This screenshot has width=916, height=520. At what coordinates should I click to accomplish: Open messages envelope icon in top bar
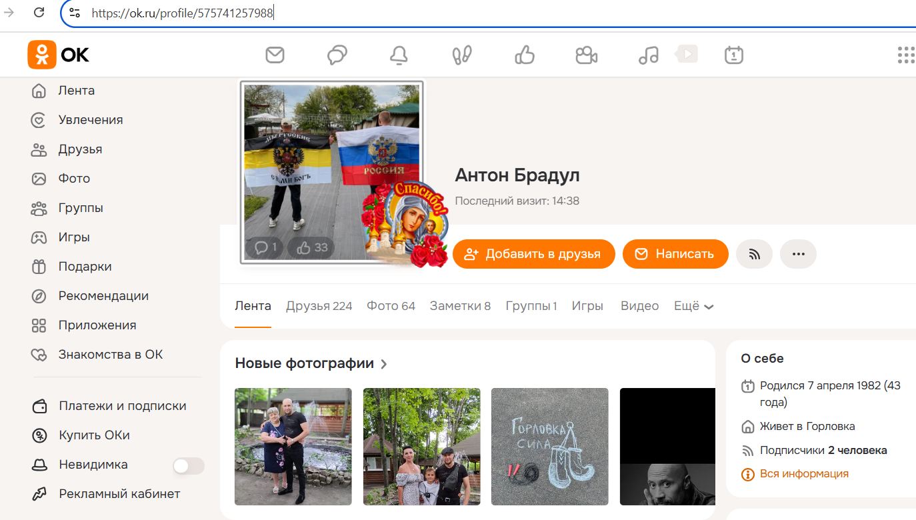275,55
